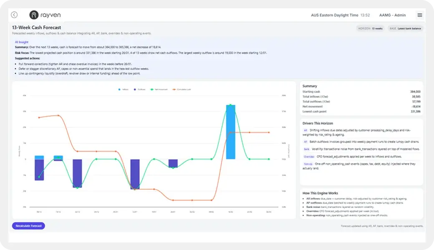
Task: Click the Non-operating bullet in engine notes
Action: (347, 215)
